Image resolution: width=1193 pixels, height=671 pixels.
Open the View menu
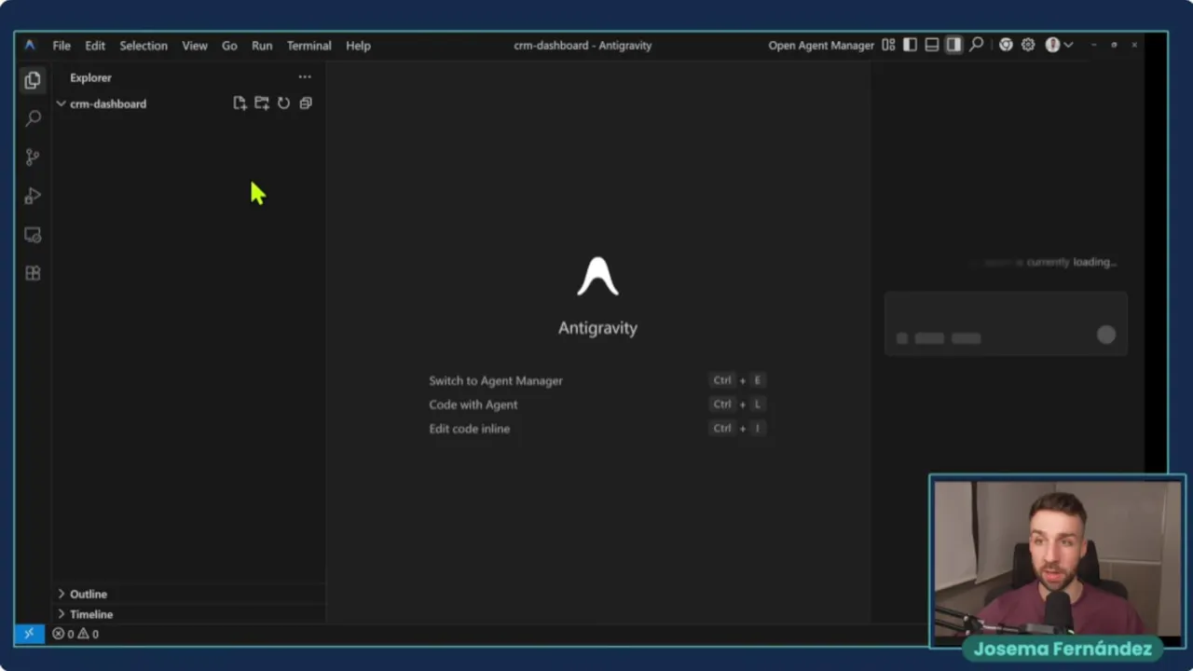point(195,45)
